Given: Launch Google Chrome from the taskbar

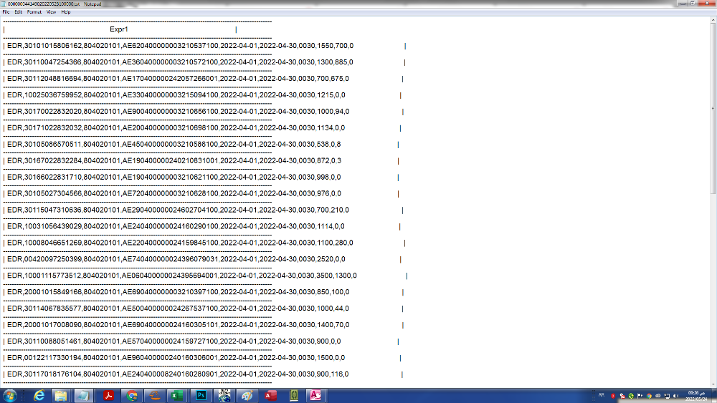Looking at the screenshot, I should 132,395.
